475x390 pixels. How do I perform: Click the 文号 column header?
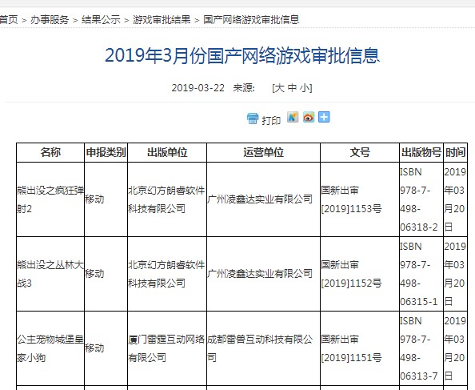360,152
